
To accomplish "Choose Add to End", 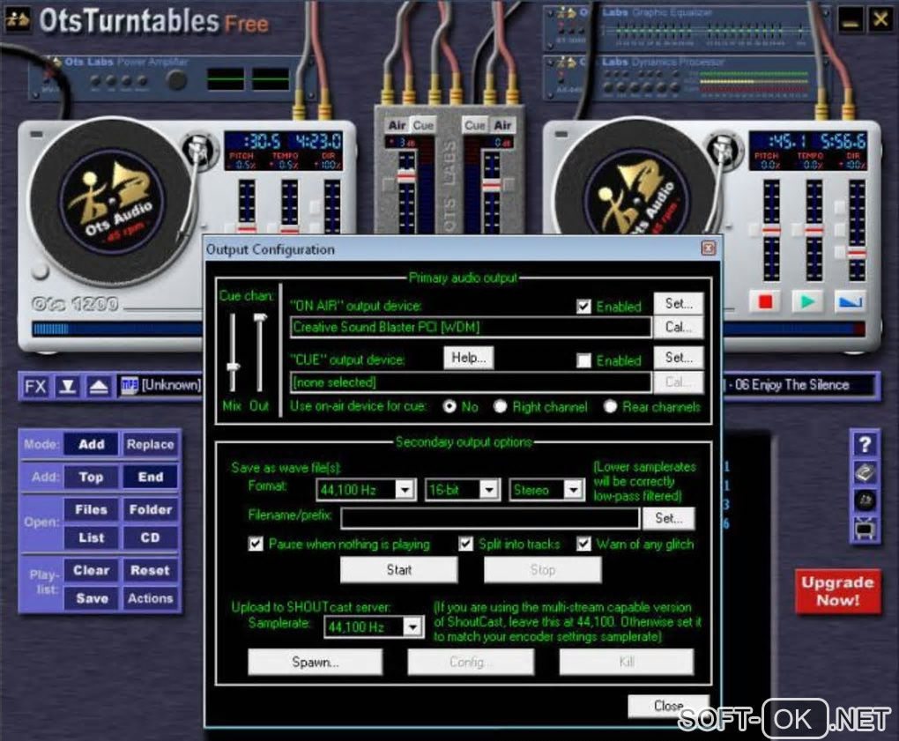I will (x=150, y=477).
